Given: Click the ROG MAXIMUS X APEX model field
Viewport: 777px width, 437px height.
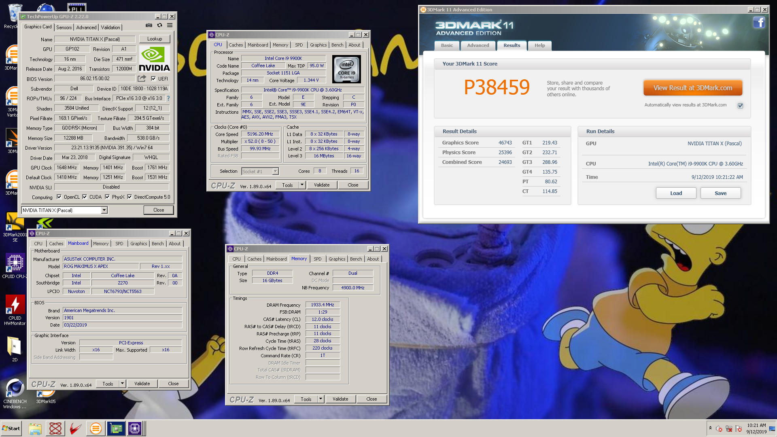Looking at the screenshot, I should [x=101, y=266].
